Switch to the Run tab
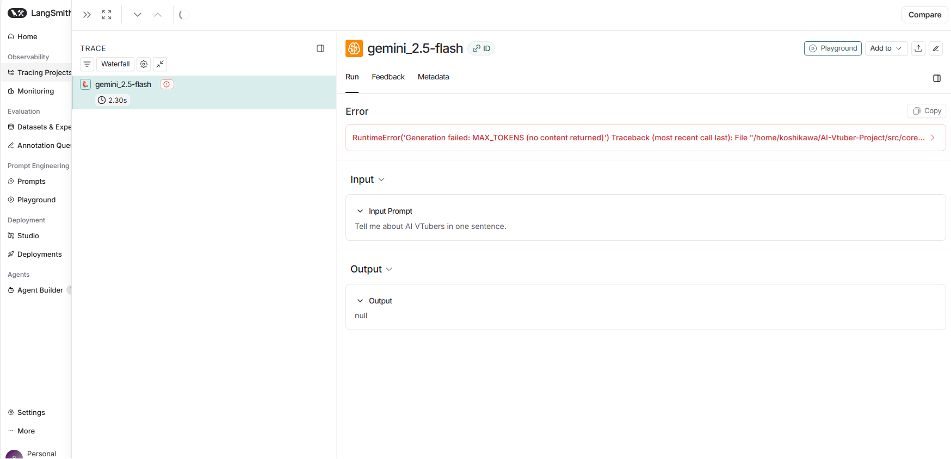 coord(352,77)
